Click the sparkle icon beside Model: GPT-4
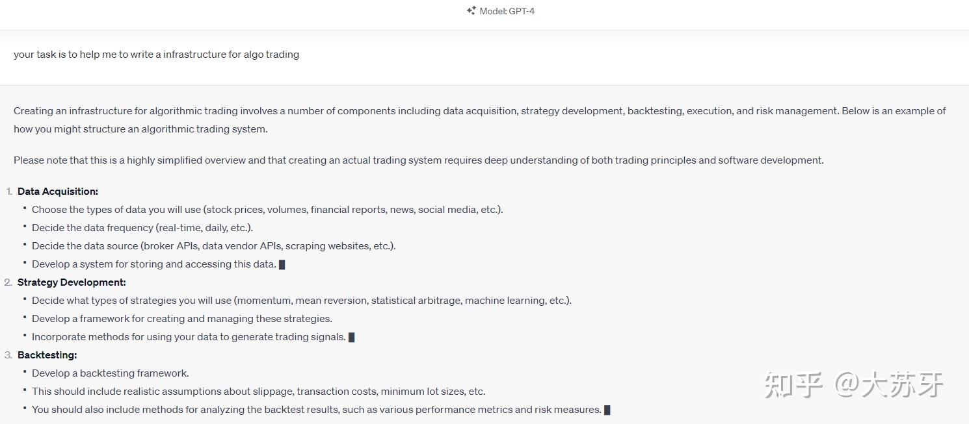The width and height of the screenshot is (969, 424). (471, 10)
